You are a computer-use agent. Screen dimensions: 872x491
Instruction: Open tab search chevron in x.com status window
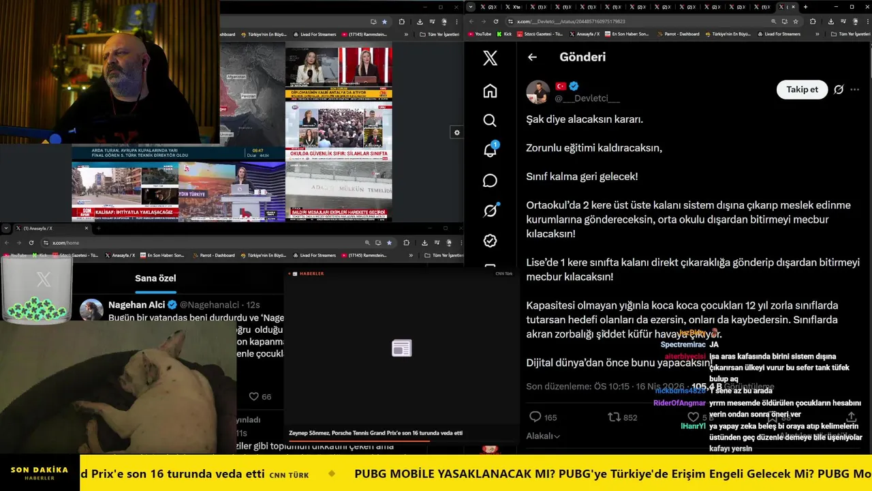[x=471, y=7]
